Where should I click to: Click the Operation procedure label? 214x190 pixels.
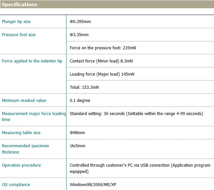[x=21, y=165]
